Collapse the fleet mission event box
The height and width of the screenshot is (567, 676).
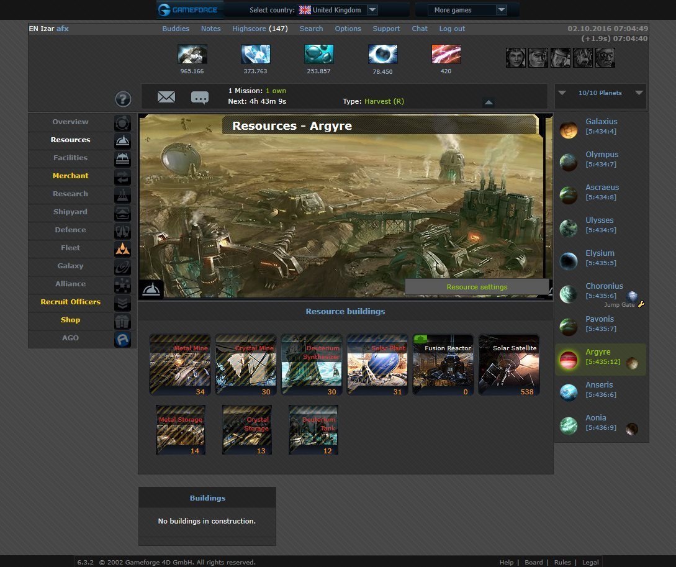pos(489,102)
